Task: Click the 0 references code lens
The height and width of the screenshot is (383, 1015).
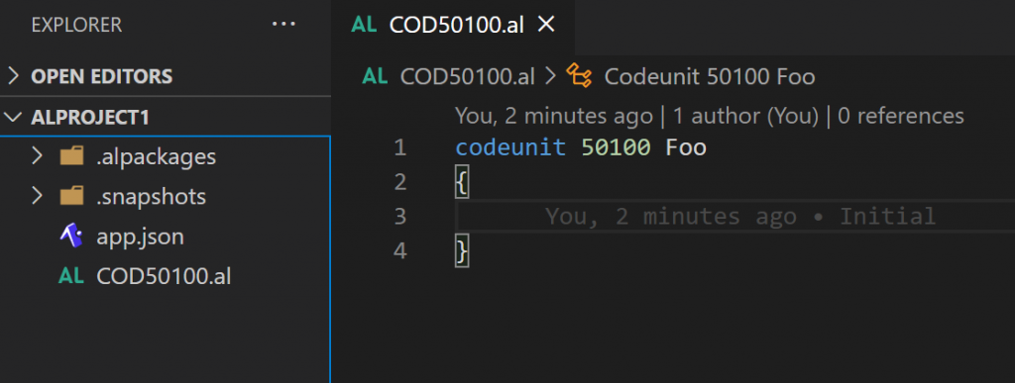Action: [x=901, y=116]
